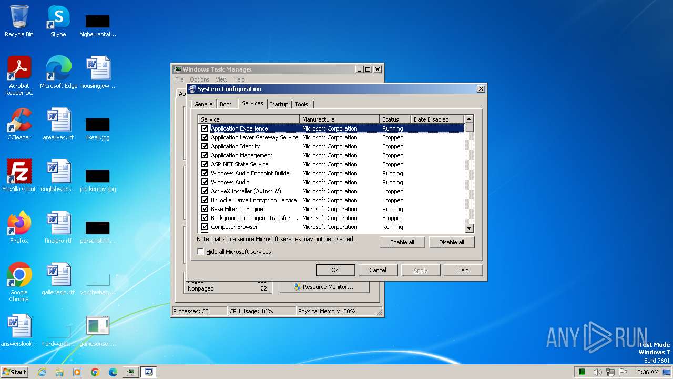Uncheck BitLocker Drive Encryption Service
This screenshot has height=379, width=673.
coord(205,200)
